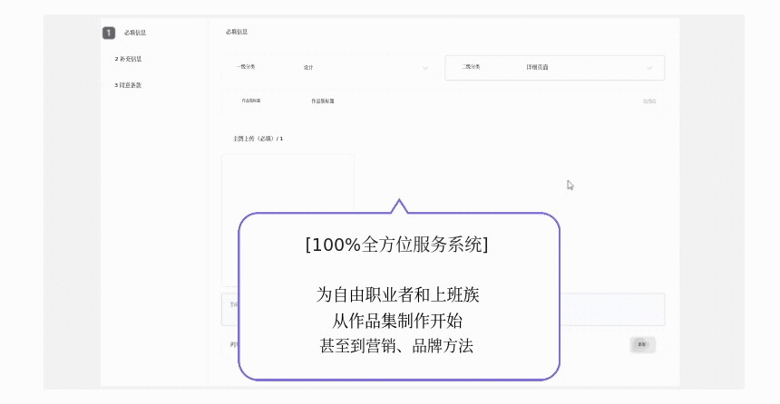The width and height of the screenshot is (780, 404).
Task: Go to step 2 补充信息
Action: (x=128, y=59)
